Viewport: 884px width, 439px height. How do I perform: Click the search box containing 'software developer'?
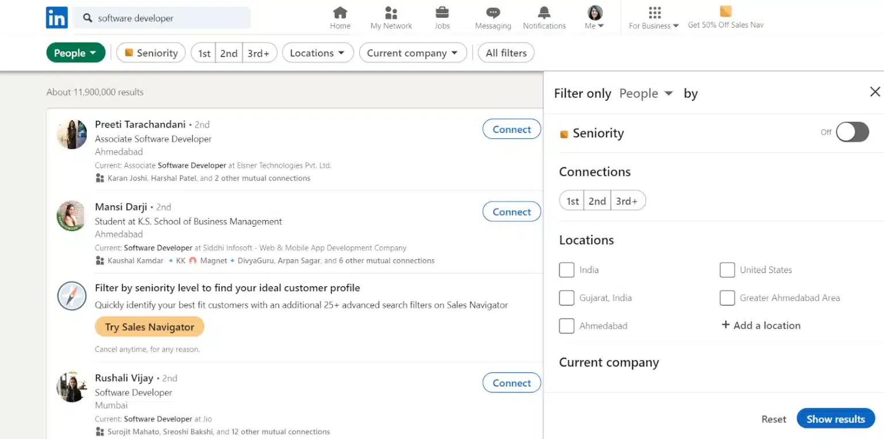162,18
